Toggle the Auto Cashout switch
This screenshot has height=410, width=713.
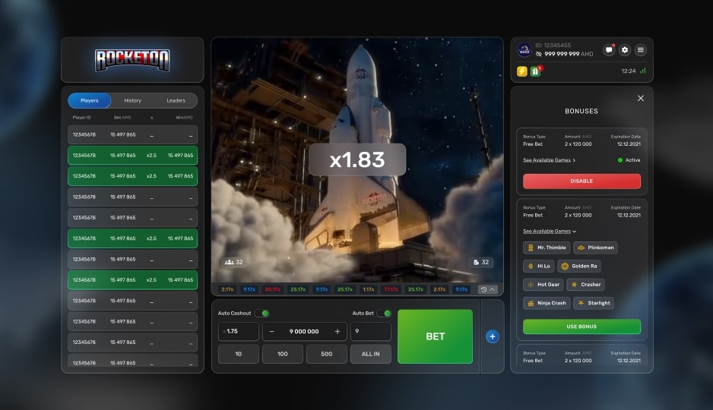(261, 313)
